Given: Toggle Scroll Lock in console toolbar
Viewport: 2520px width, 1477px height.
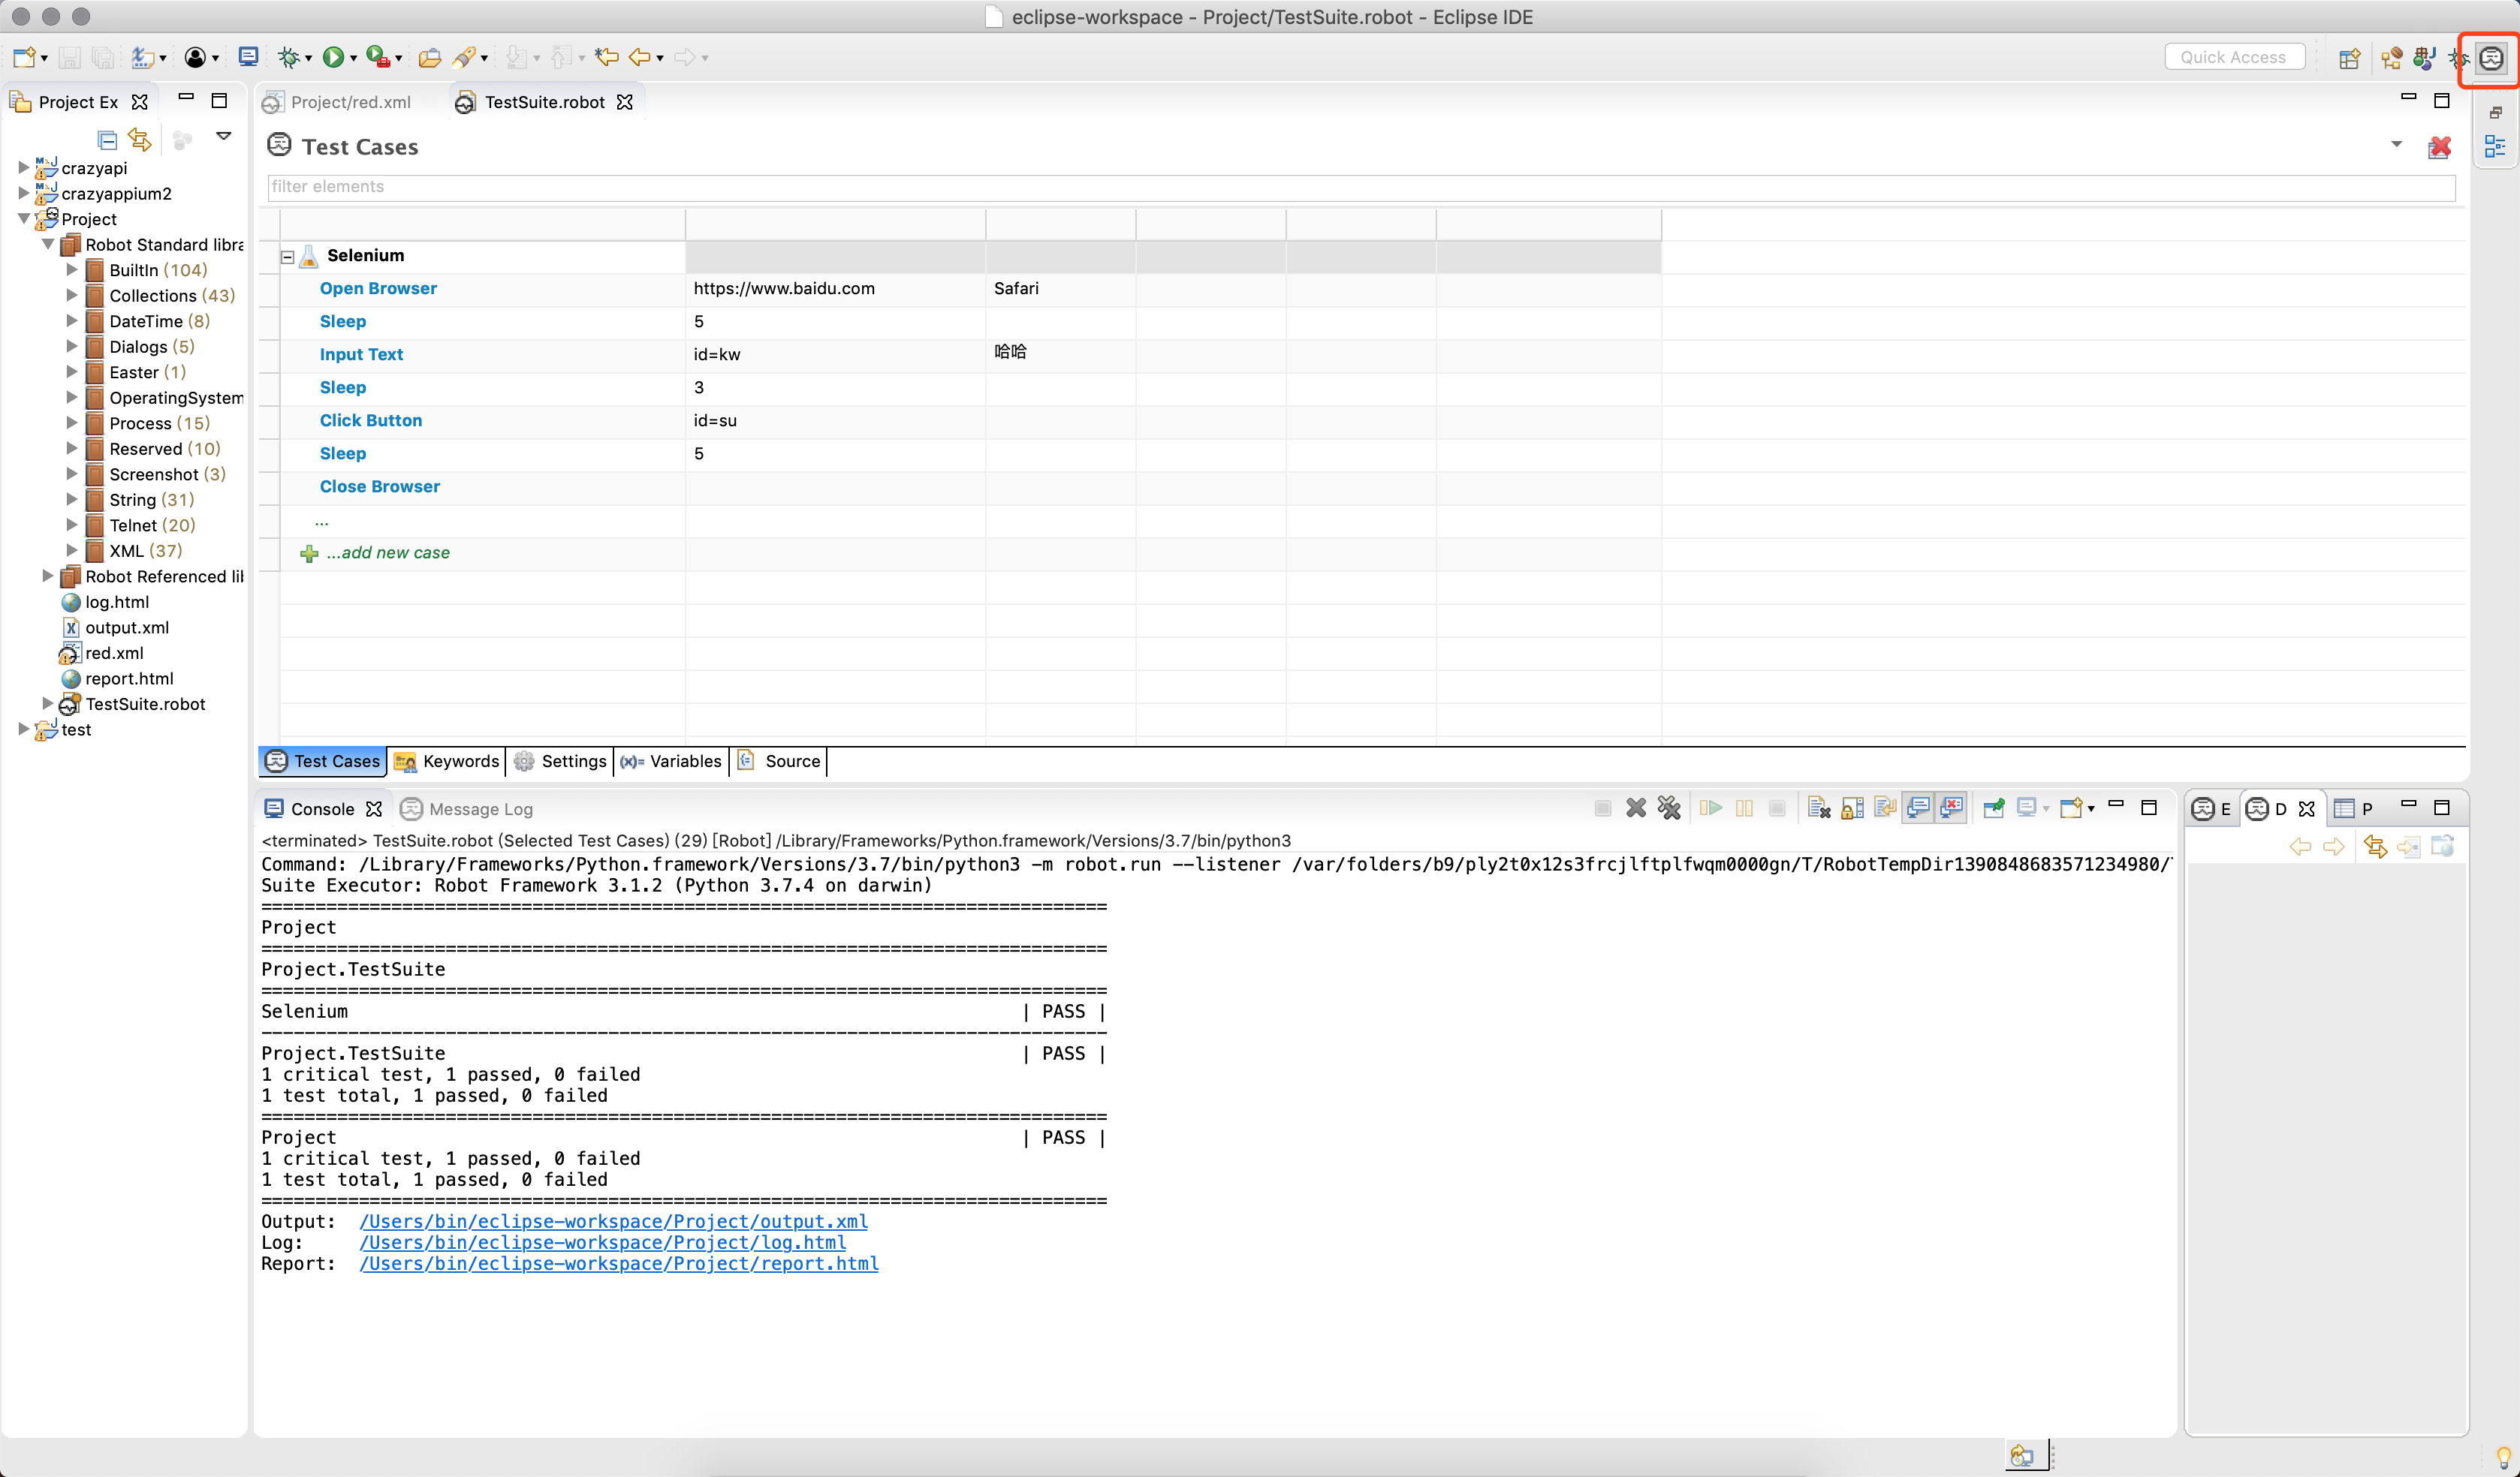Looking at the screenshot, I should [1852, 808].
